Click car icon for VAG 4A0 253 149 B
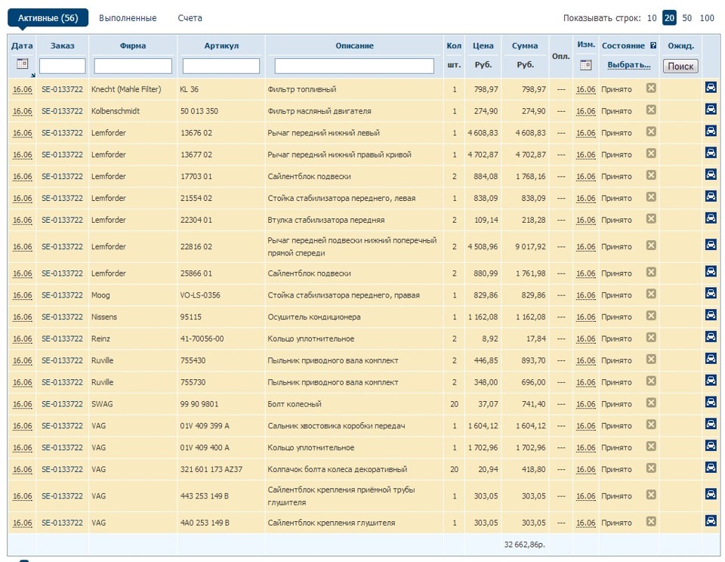The width and height of the screenshot is (725, 562). 711,521
